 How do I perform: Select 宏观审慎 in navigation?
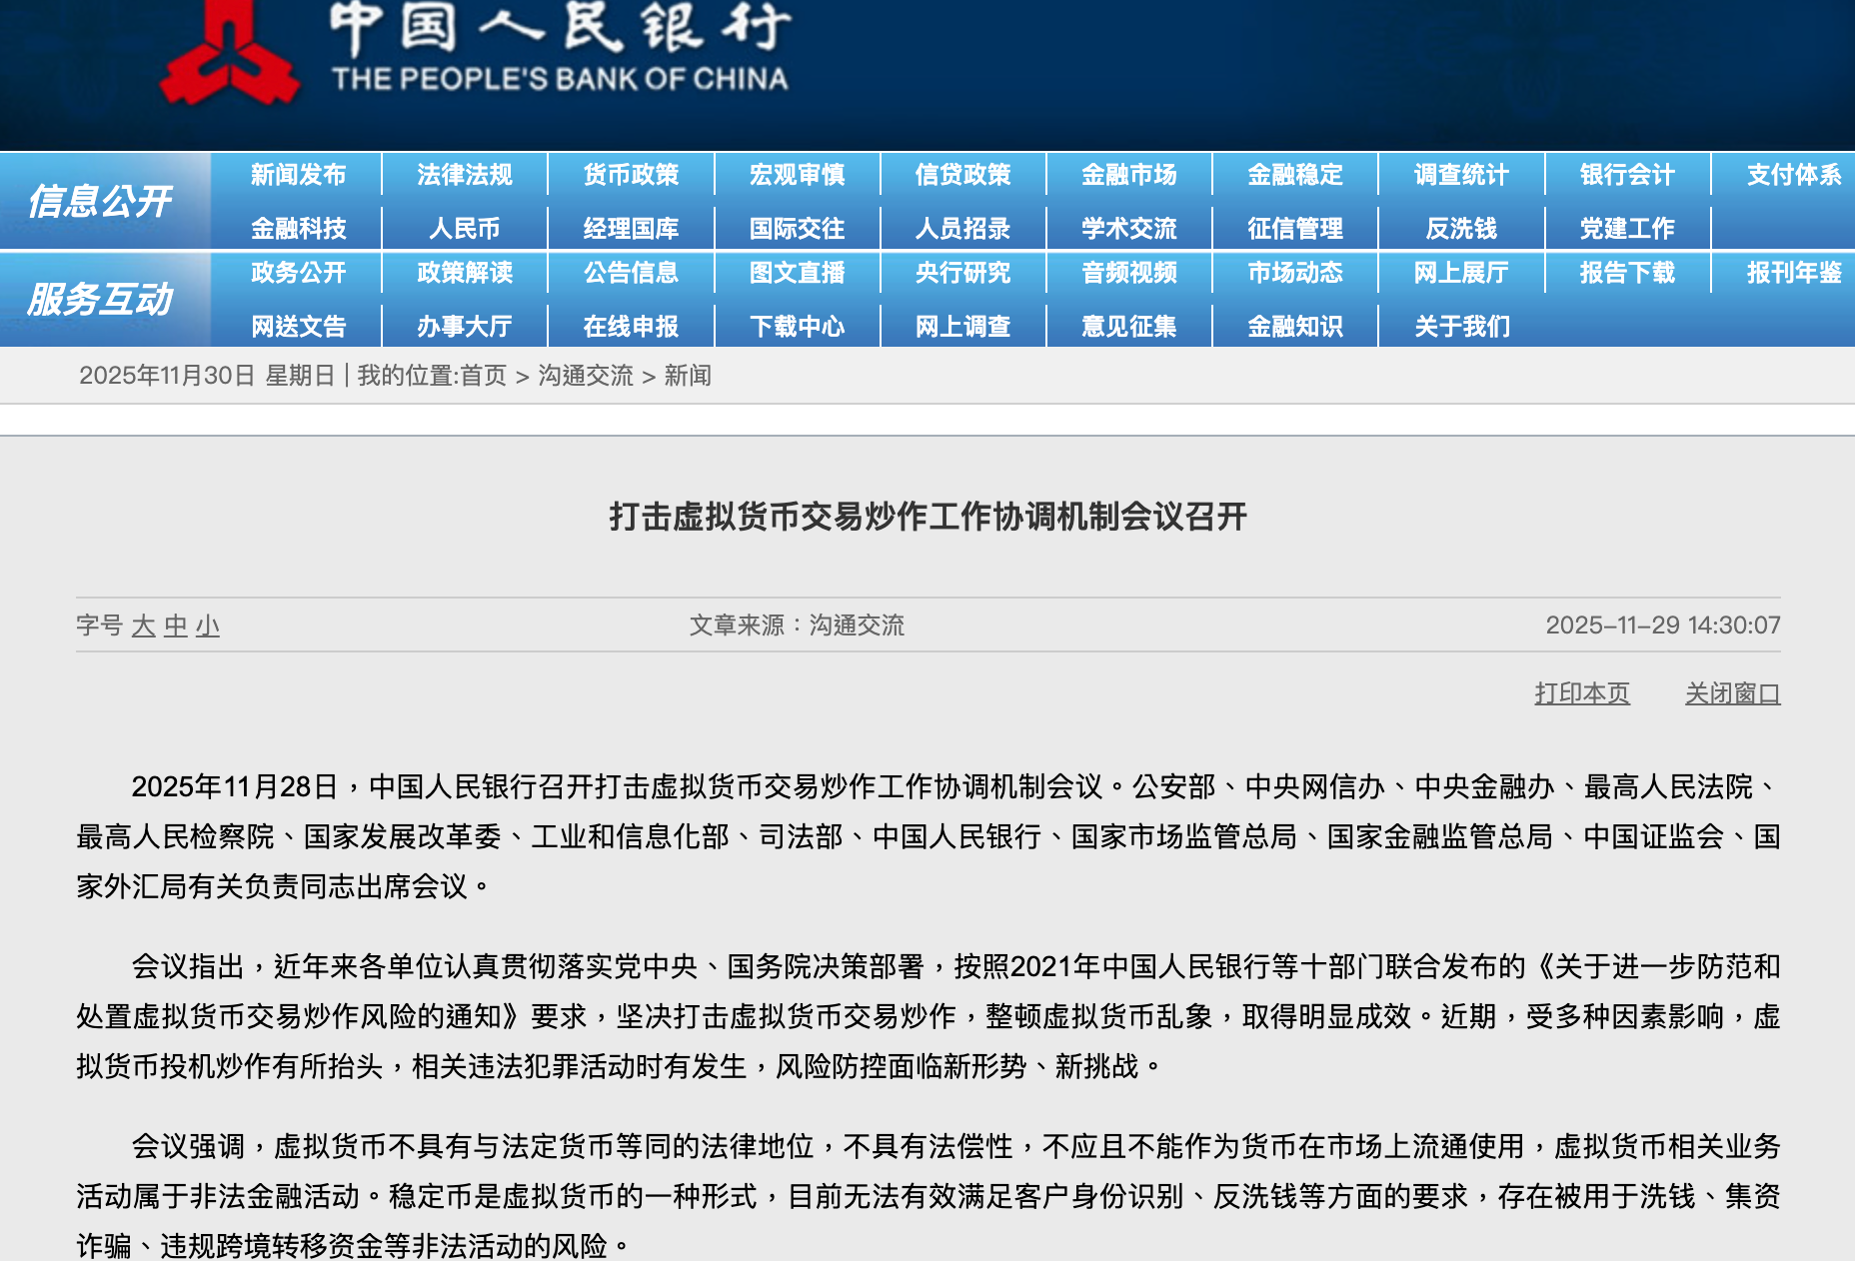click(797, 175)
